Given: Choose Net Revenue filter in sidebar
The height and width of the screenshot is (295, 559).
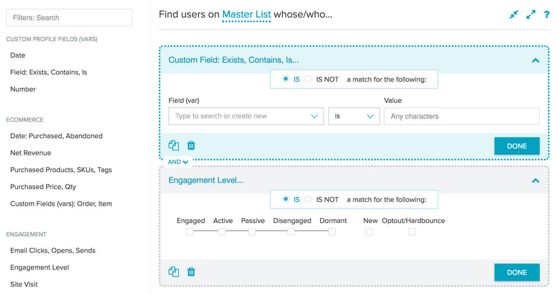Looking at the screenshot, I should point(31,153).
